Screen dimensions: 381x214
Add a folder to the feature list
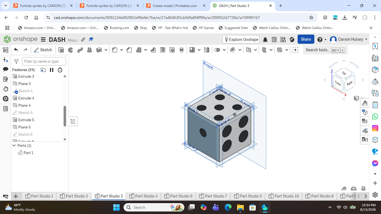43,70
